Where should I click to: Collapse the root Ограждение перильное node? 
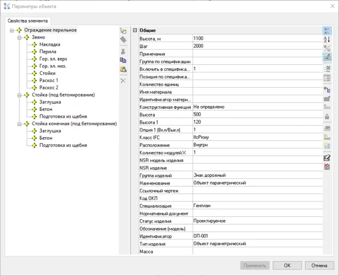12,30
